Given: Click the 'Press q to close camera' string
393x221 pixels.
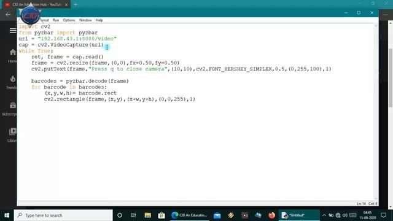Looking at the screenshot, I should pos(128,69).
